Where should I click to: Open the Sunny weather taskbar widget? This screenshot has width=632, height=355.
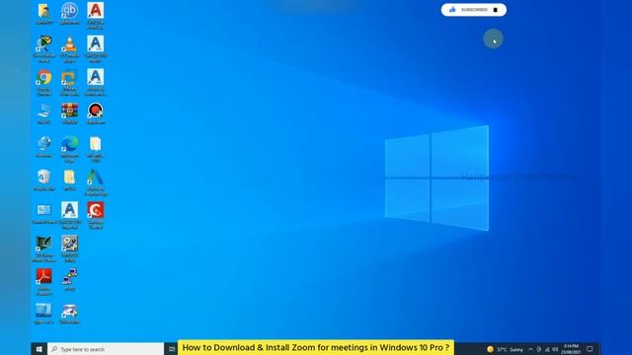tap(505, 349)
